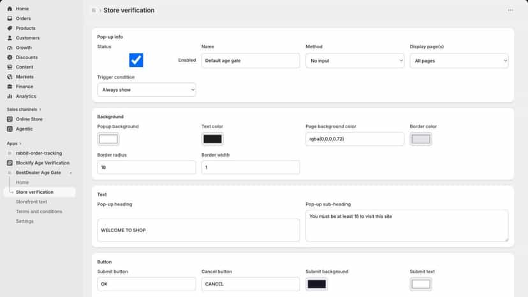The image size is (528, 297).
Task: Click the BestDealer Age Gate app icon
Action: [x=10, y=173]
